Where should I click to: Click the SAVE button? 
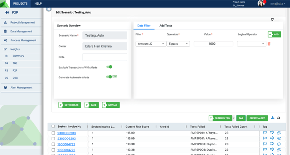tap(91, 105)
